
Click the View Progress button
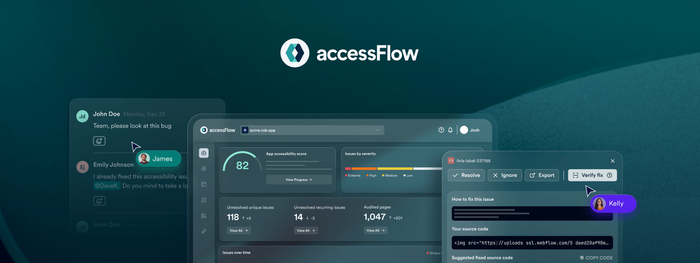[x=298, y=180]
